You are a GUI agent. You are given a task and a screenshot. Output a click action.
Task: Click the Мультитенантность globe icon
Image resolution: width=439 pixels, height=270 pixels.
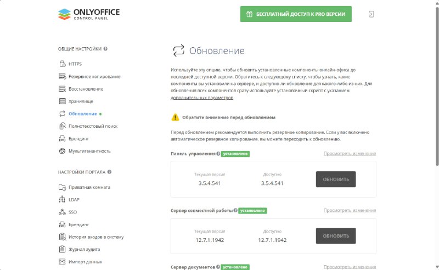coord(62,151)
